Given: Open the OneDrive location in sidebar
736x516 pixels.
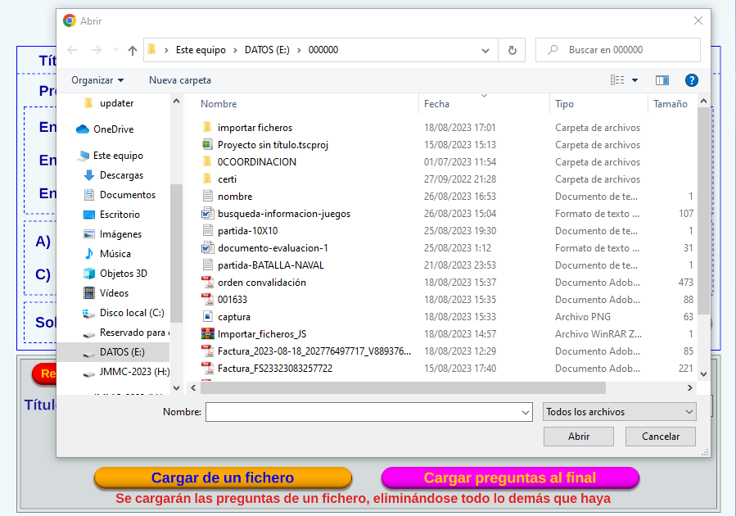Looking at the screenshot, I should pyautogui.click(x=113, y=129).
